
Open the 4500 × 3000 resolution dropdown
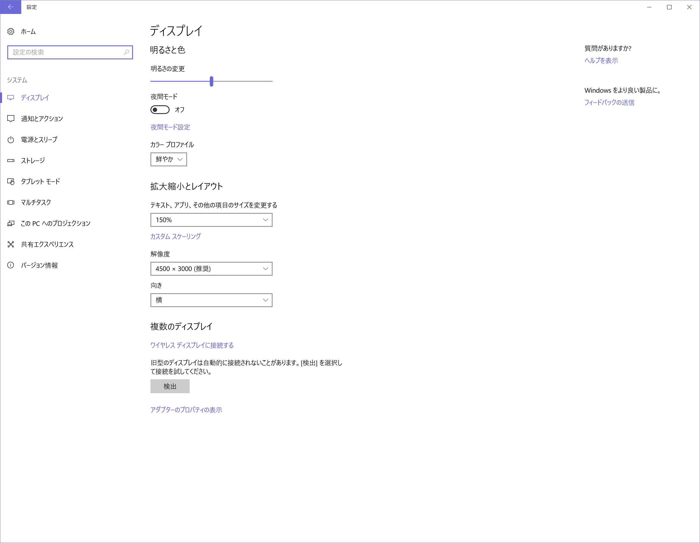212,269
